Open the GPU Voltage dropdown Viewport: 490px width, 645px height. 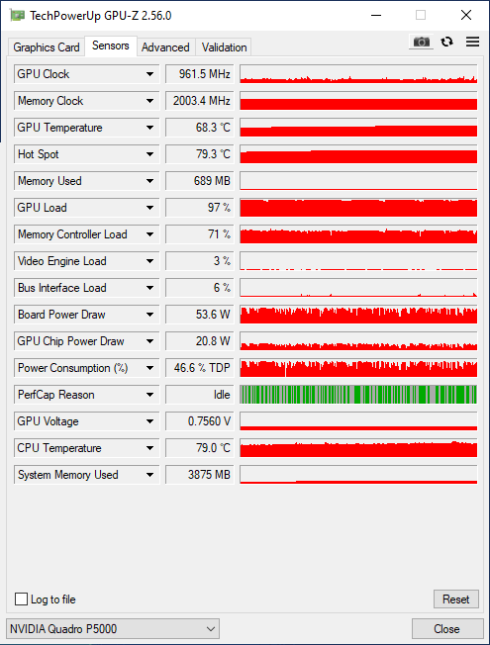click(149, 422)
